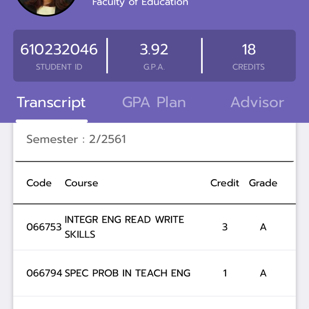
Task: Click the Credit column header
Action: 225,183
